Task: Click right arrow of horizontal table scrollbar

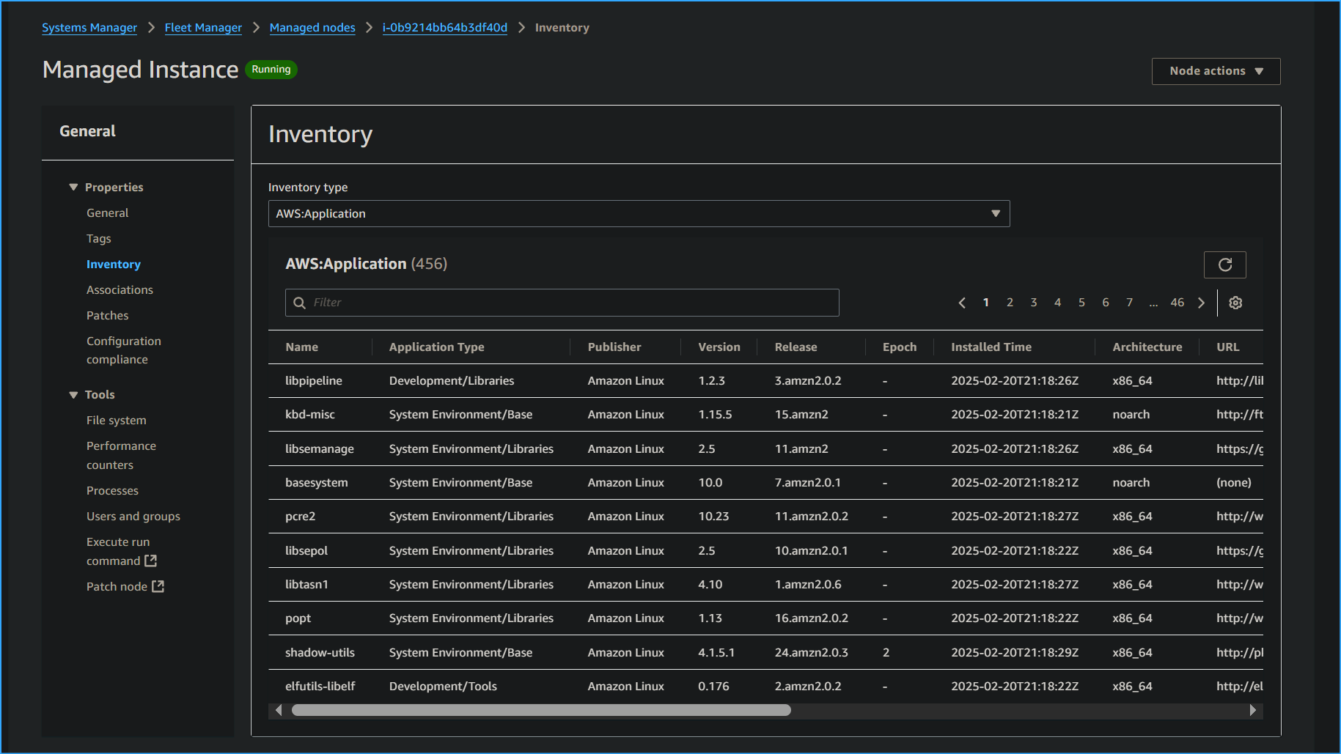Action: (x=1253, y=709)
